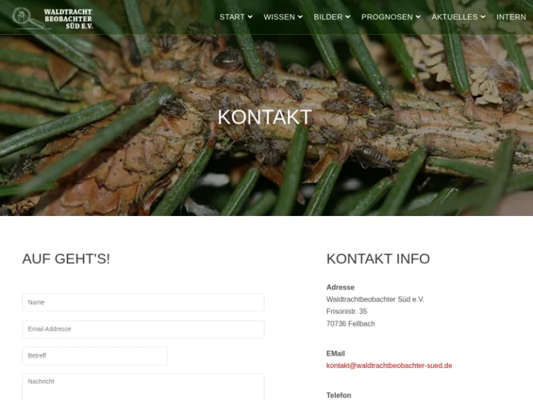This screenshot has height=400, width=533.
Task: Click the KONTAKT hero heading
Action: pyautogui.click(x=265, y=117)
